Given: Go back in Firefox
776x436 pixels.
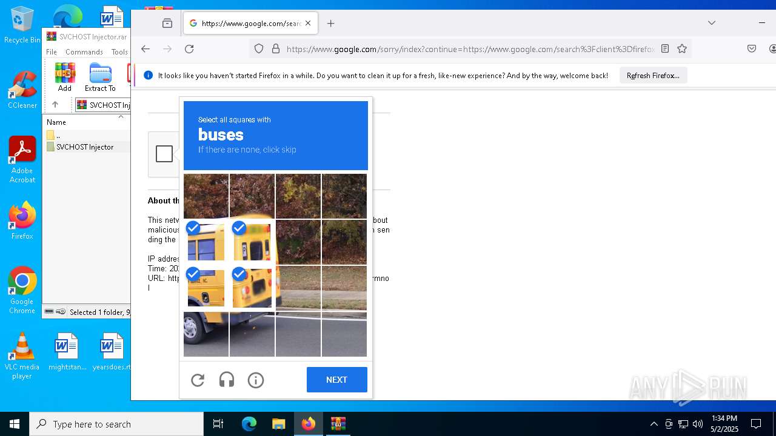Looking at the screenshot, I should (145, 49).
